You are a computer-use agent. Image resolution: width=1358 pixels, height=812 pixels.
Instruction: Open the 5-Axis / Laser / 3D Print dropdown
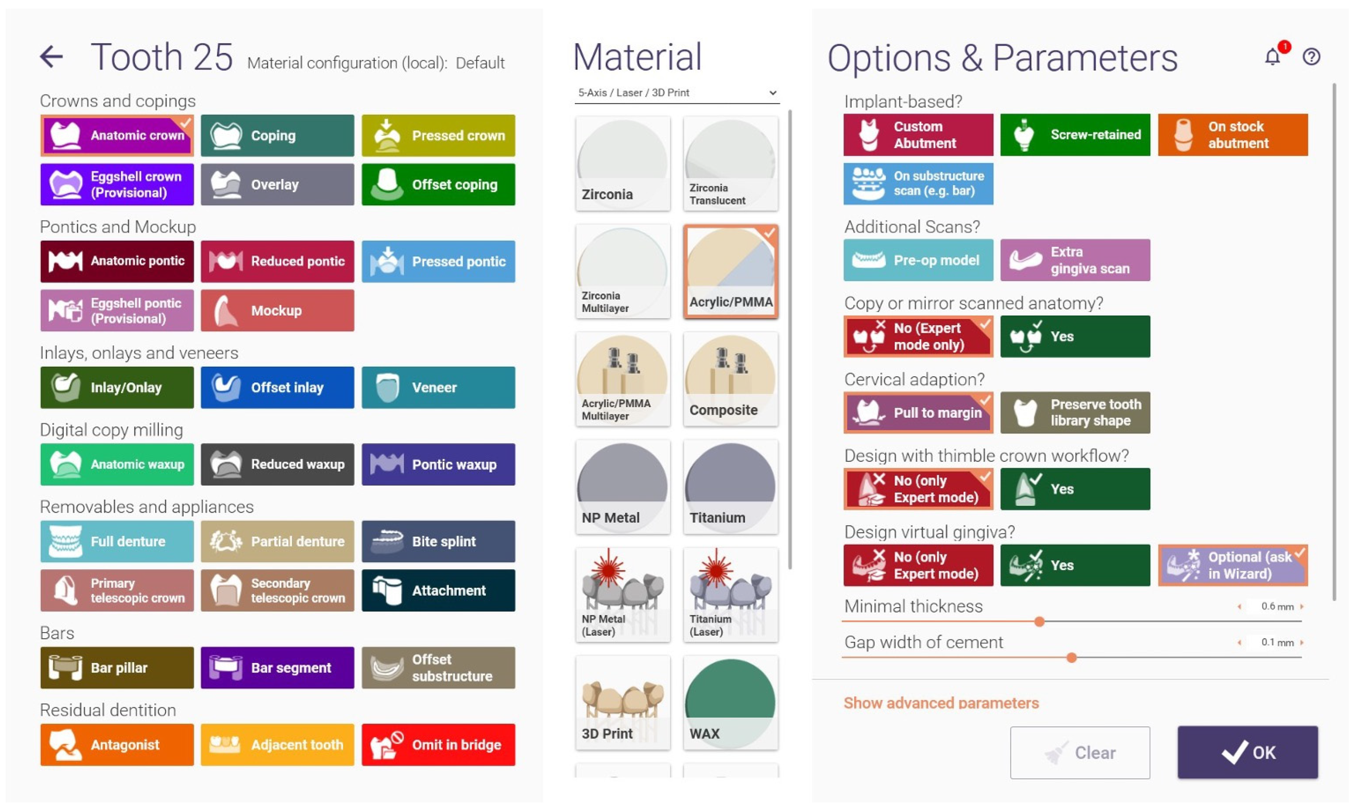click(677, 93)
